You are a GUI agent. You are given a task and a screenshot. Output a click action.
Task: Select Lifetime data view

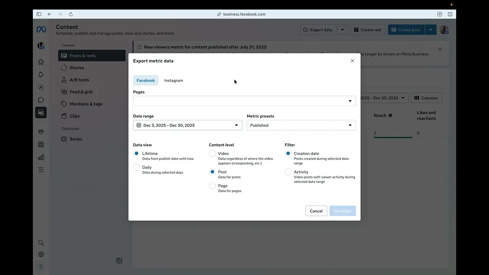point(136,154)
